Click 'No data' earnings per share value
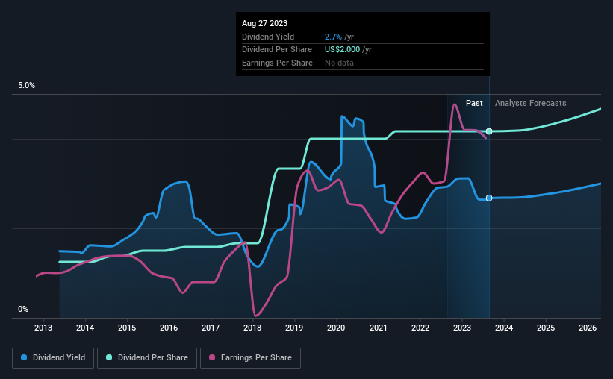613x379 pixels. click(339, 63)
